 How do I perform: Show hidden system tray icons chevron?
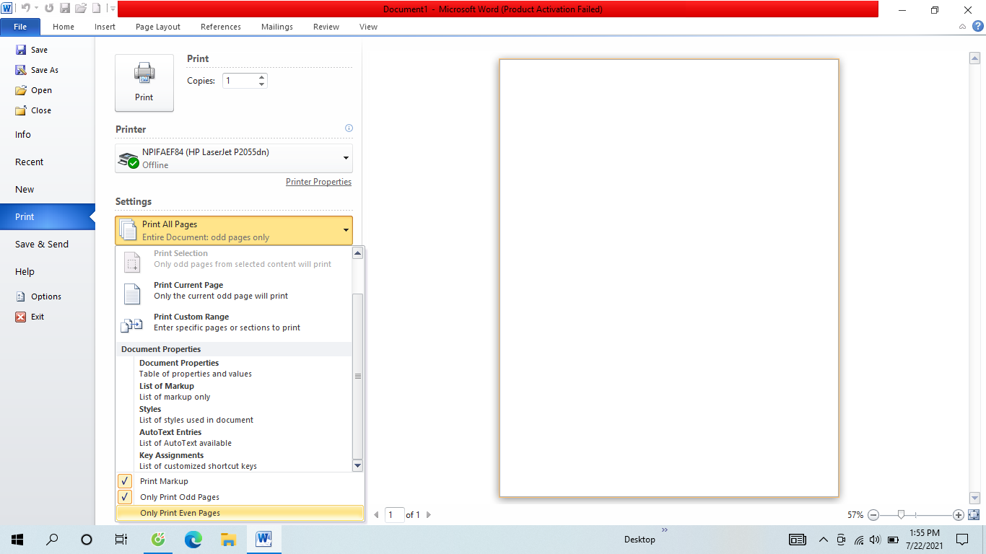click(823, 540)
